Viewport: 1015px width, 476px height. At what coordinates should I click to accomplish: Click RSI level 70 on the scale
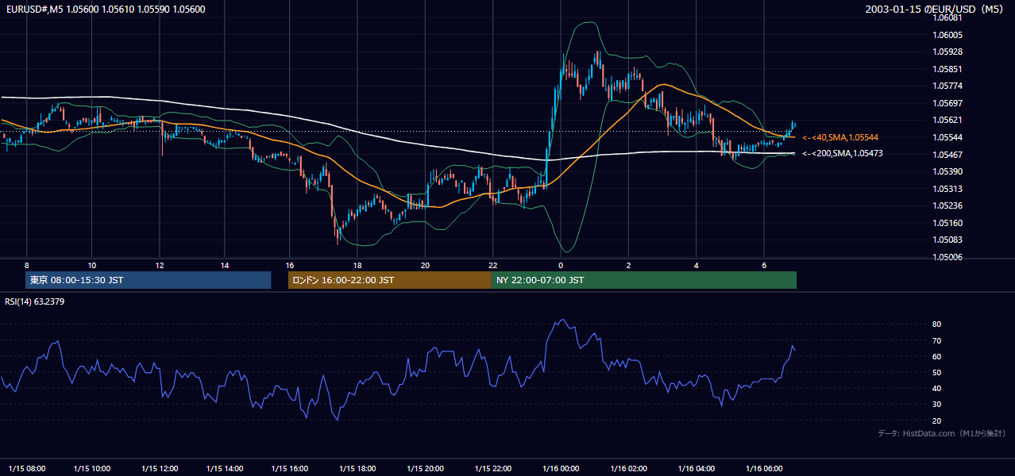(x=936, y=340)
